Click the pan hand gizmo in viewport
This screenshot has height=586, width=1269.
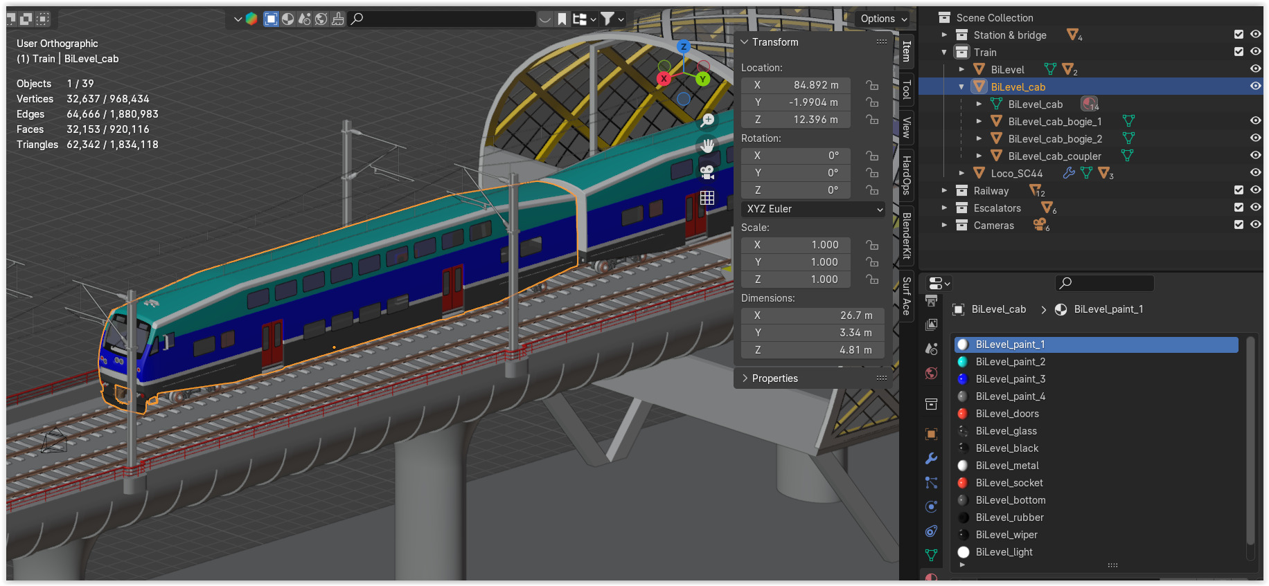(707, 146)
